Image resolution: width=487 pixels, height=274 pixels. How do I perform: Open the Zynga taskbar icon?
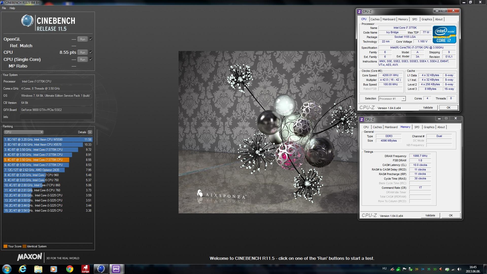85,269
